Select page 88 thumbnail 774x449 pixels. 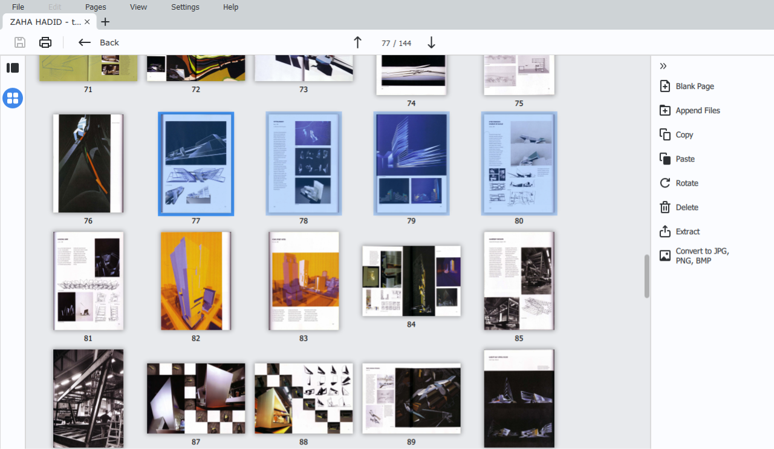click(x=304, y=398)
